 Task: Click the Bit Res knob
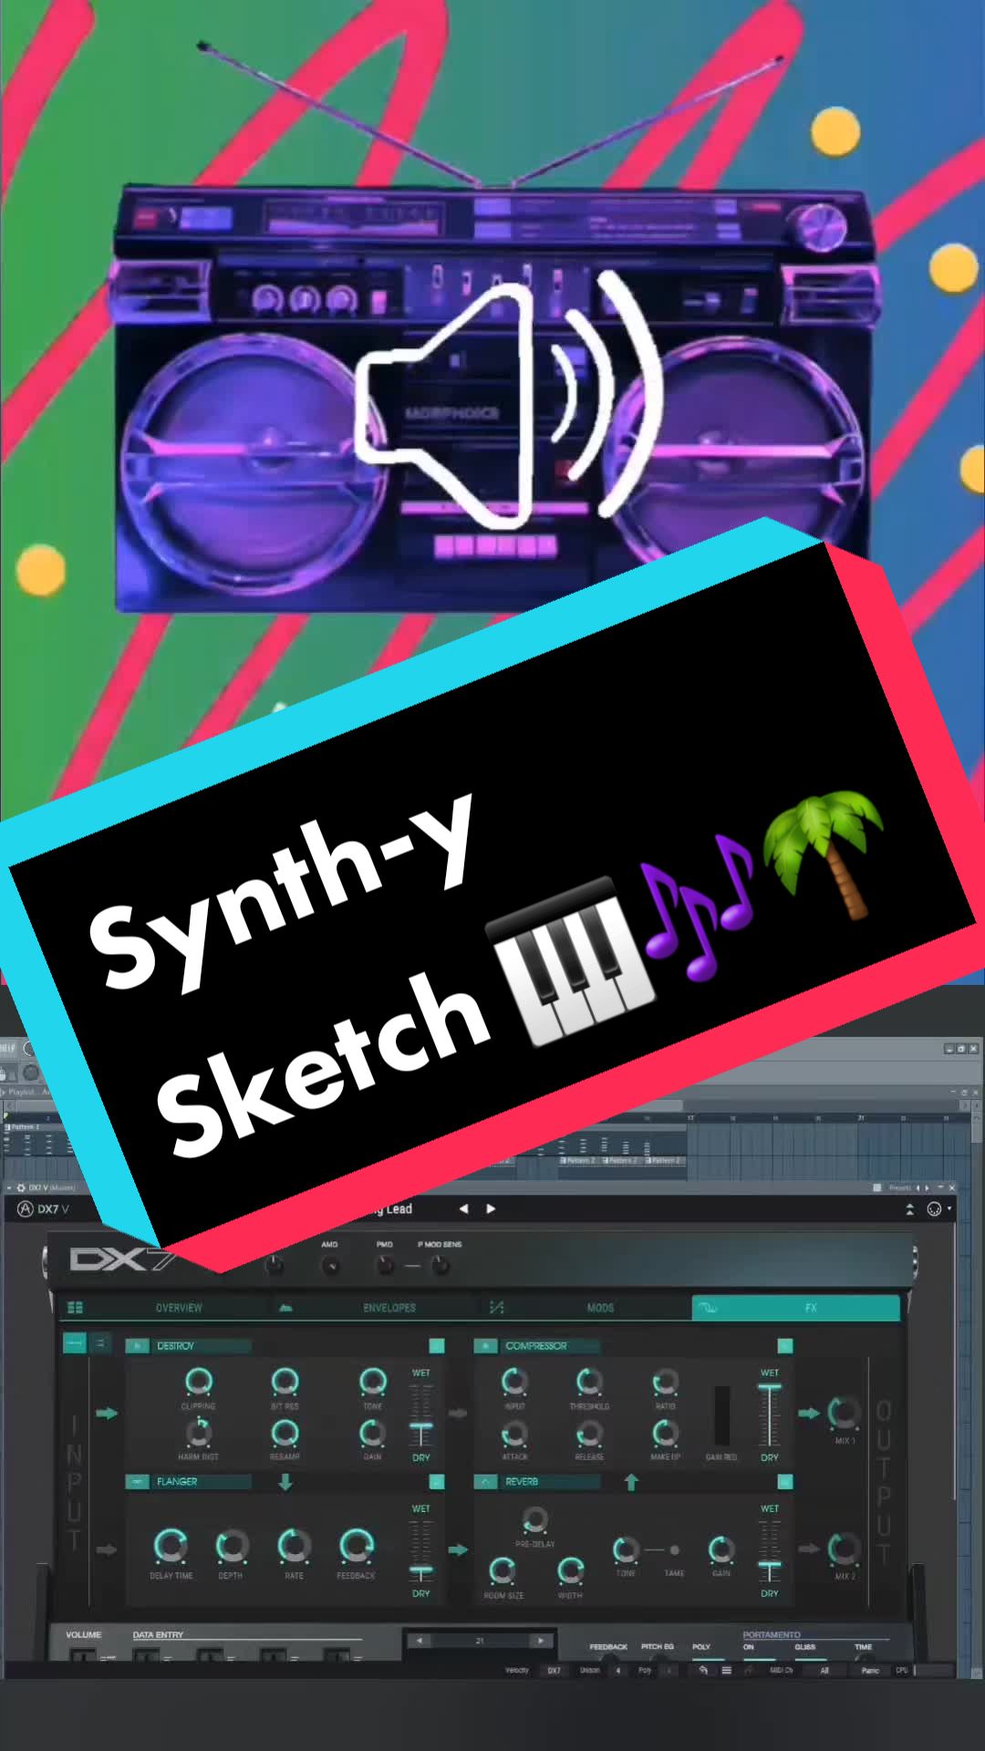point(285,1382)
